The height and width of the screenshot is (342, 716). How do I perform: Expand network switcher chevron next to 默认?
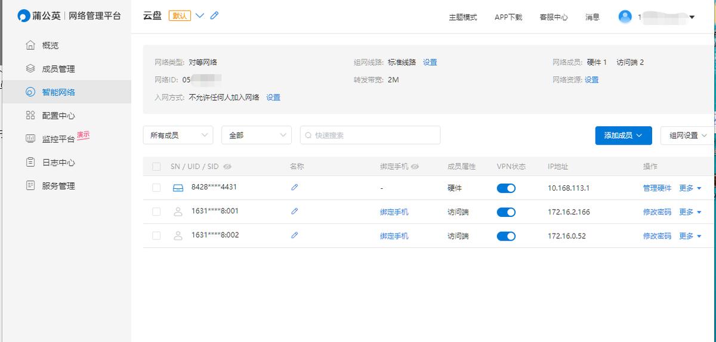pyautogui.click(x=200, y=16)
